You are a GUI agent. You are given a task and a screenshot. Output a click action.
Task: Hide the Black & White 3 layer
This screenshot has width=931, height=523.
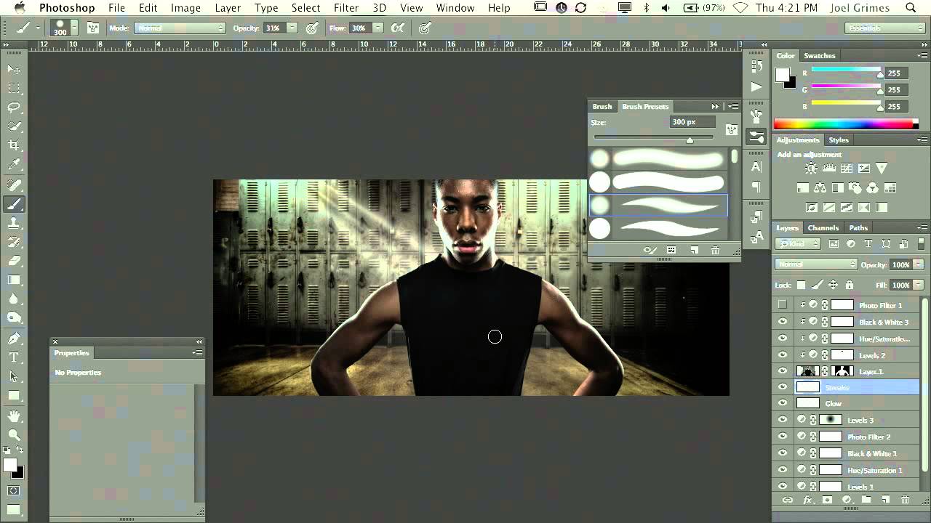click(x=783, y=322)
